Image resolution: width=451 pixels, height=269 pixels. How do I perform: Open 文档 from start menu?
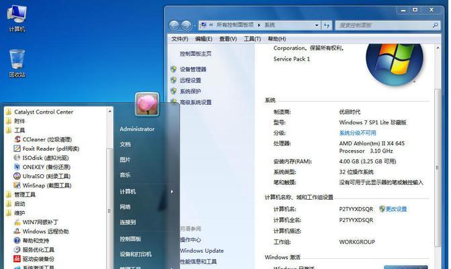click(126, 144)
